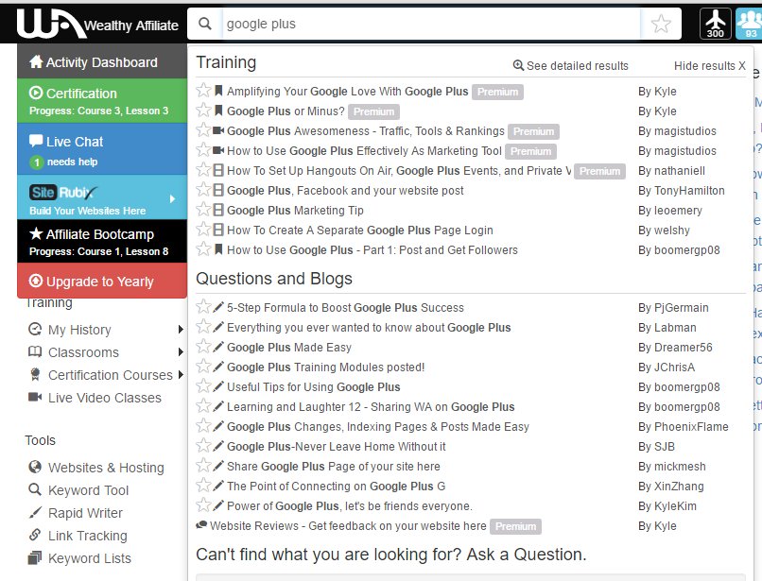Viewport: 762px width, 581px height.
Task: Open Classrooms
Action: tap(83, 352)
